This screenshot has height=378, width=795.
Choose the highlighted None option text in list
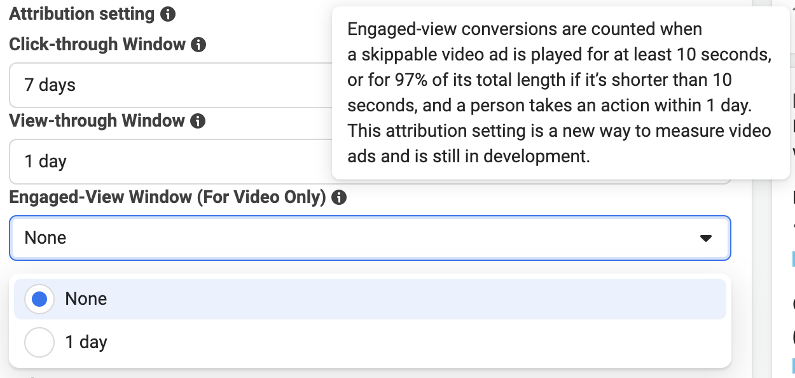click(x=86, y=299)
